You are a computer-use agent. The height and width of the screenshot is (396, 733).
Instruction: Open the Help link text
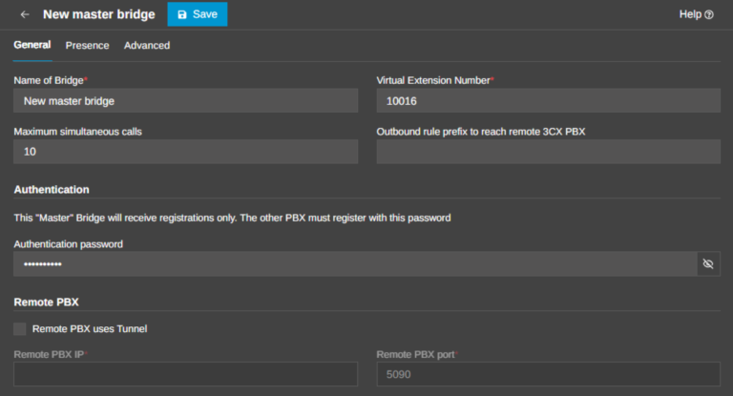[x=690, y=14]
